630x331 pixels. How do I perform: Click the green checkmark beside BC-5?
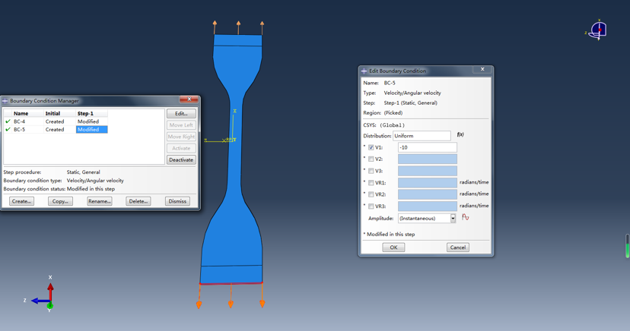8,130
